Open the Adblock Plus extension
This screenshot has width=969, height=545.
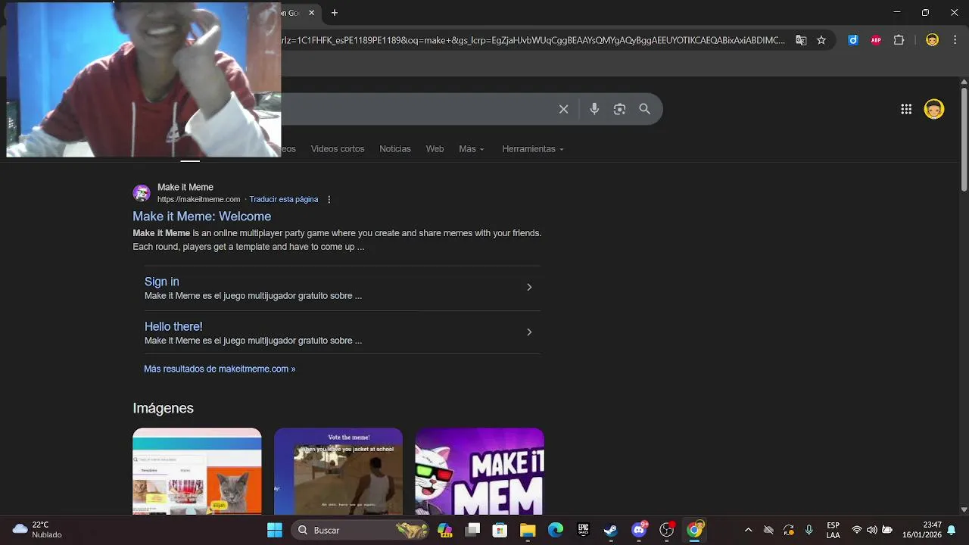click(876, 40)
